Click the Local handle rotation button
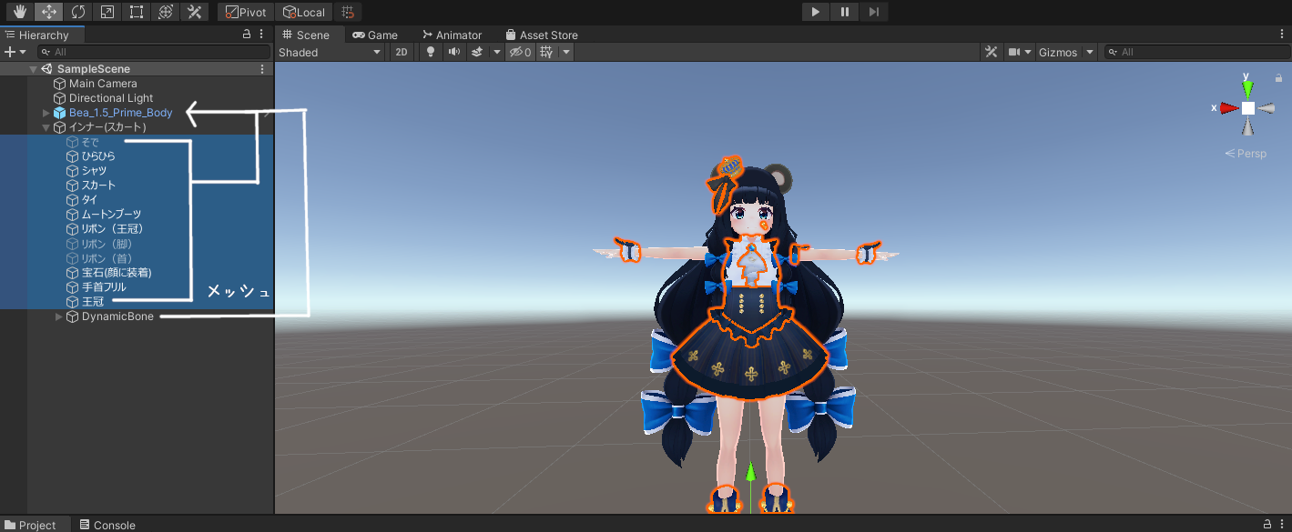Image resolution: width=1292 pixels, height=532 pixels. click(304, 12)
